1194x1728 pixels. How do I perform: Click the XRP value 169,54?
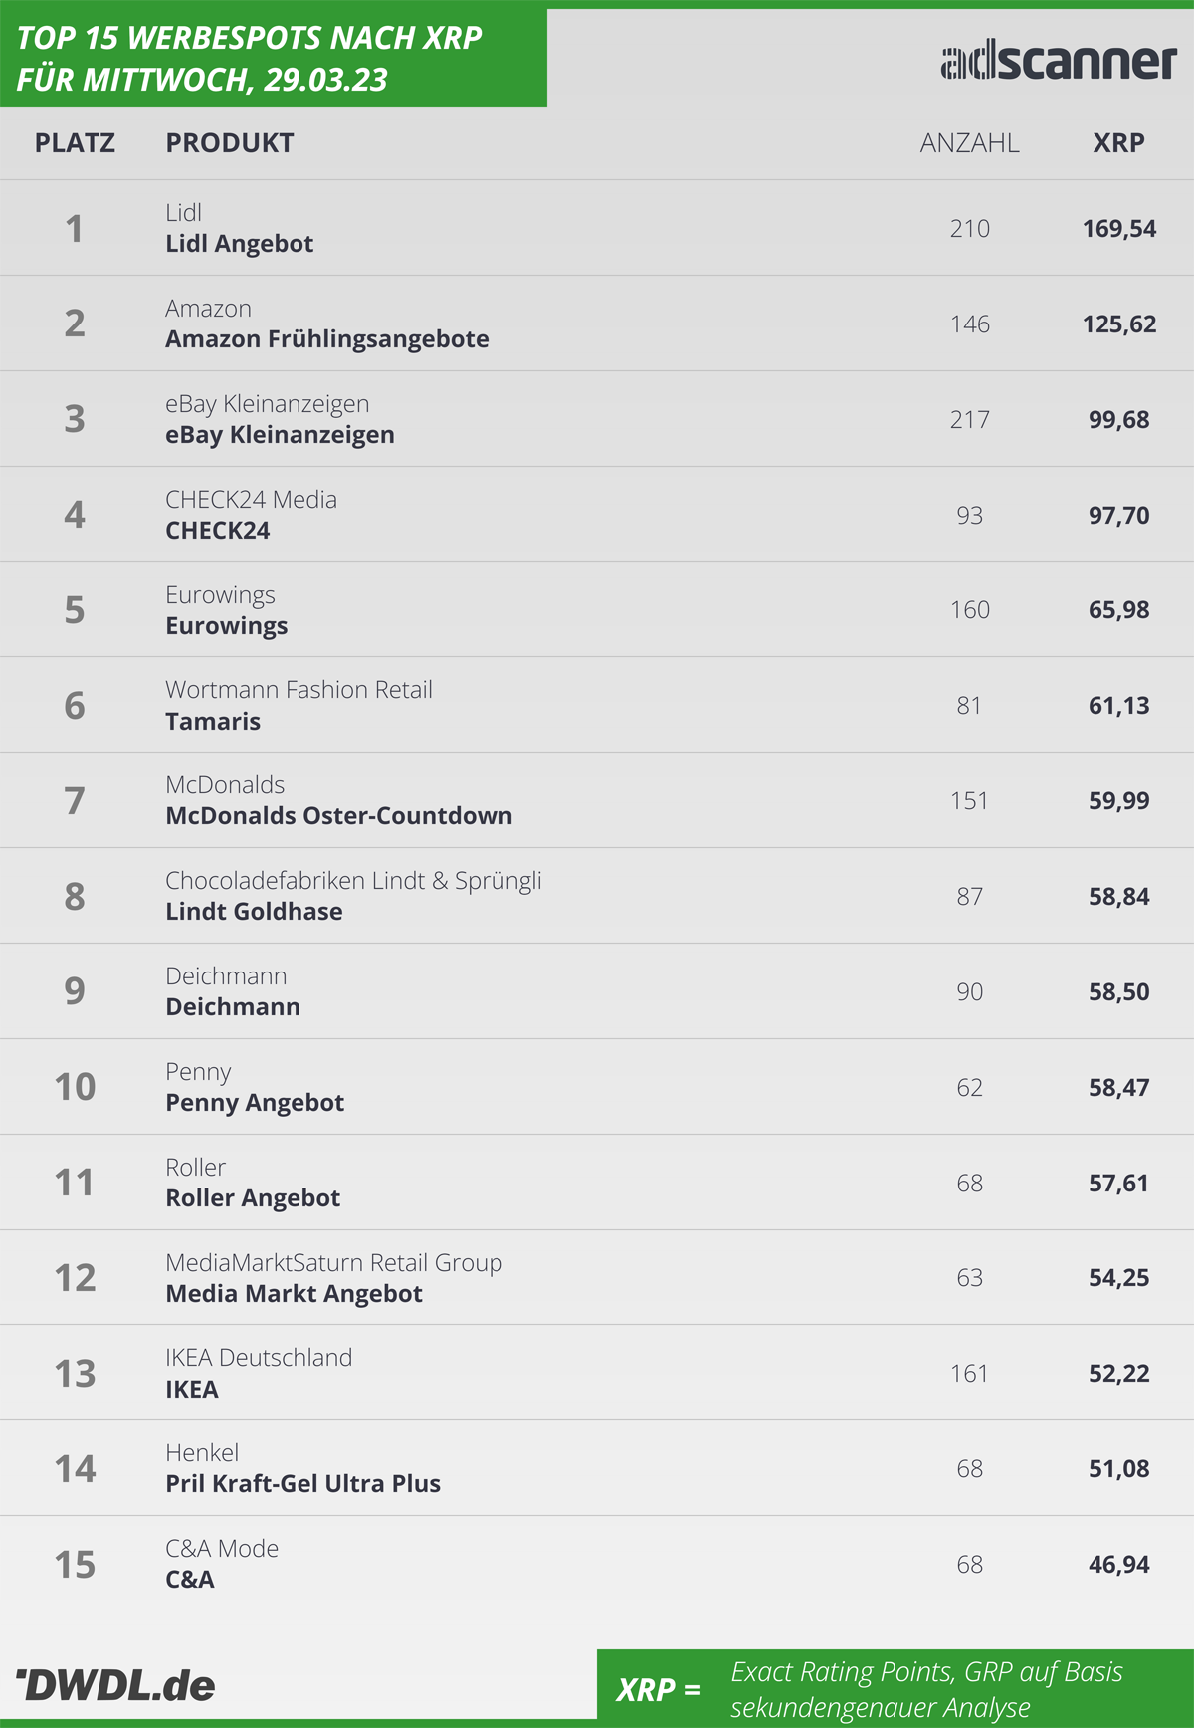click(1119, 229)
